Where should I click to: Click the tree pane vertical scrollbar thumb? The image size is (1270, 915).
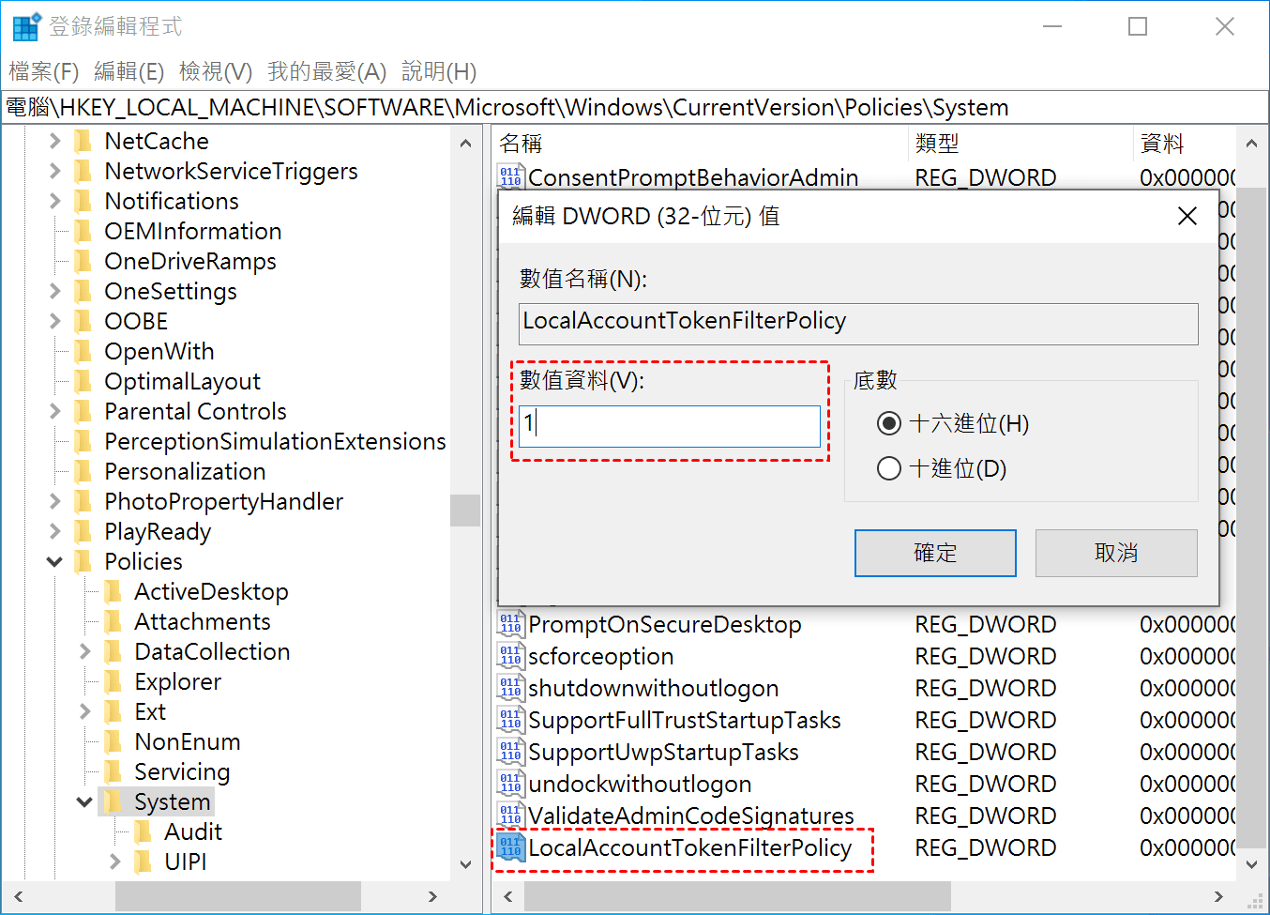click(x=465, y=510)
